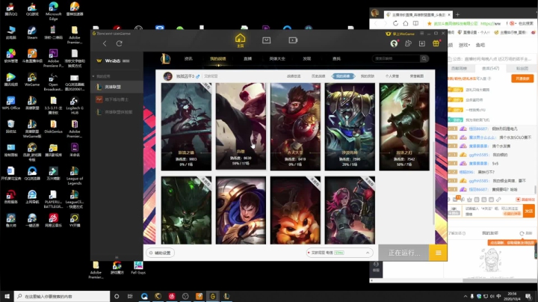This screenshot has width=538, height=302.
Task: Expand the 游戏 dropdown on Douyu page
Action: click(465, 45)
